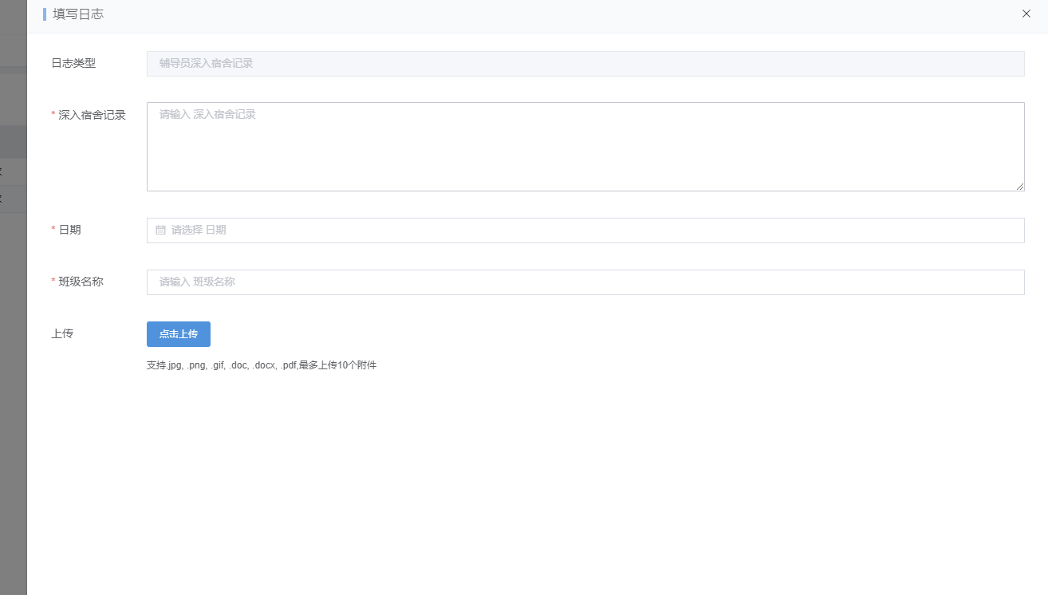The height and width of the screenshot is (595, 1048).
Task: Click the 班级名称 input box
Action: point(585,282)
